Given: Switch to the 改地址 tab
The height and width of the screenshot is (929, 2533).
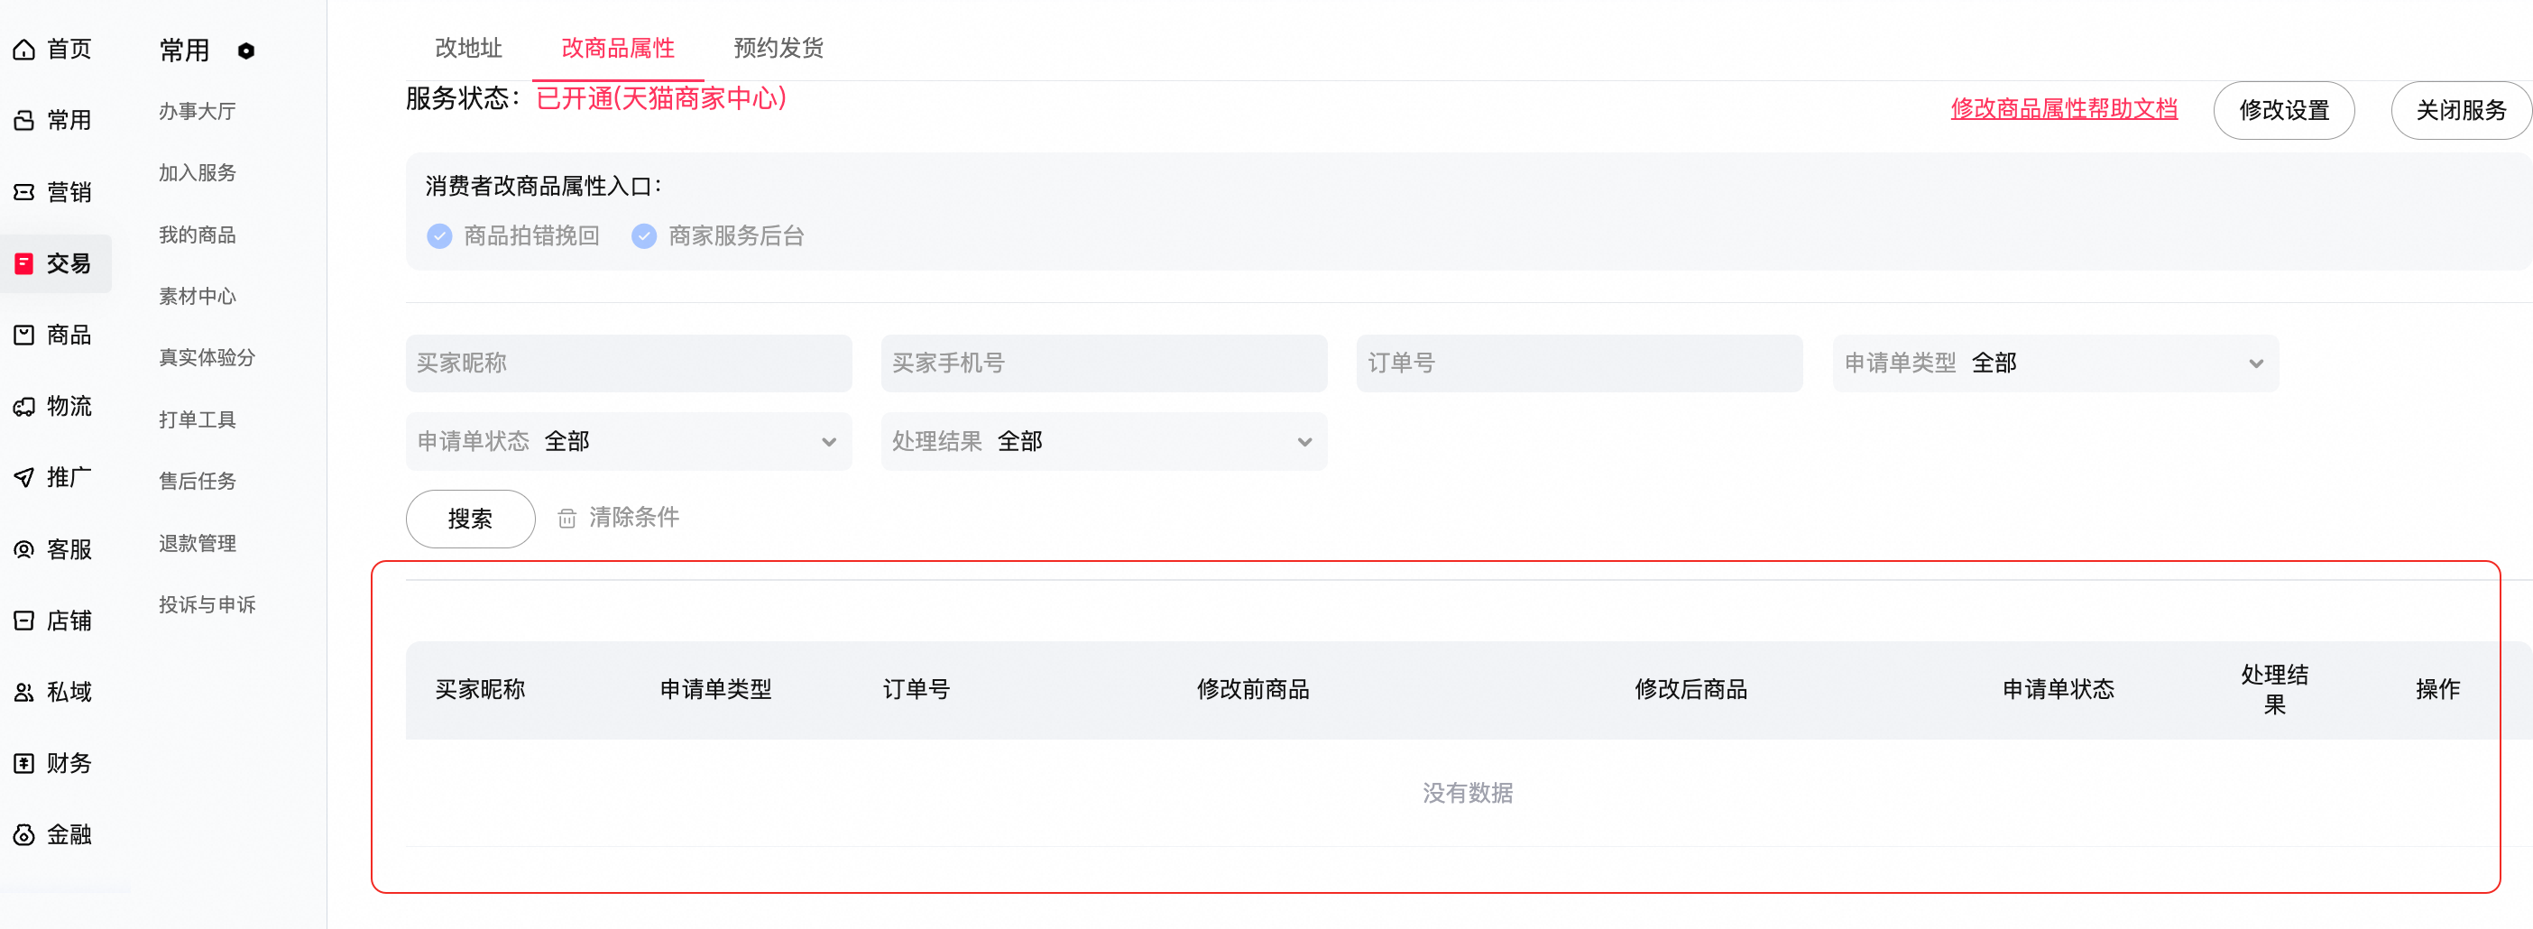Looking at the screenshot, I should pos(468,47).
